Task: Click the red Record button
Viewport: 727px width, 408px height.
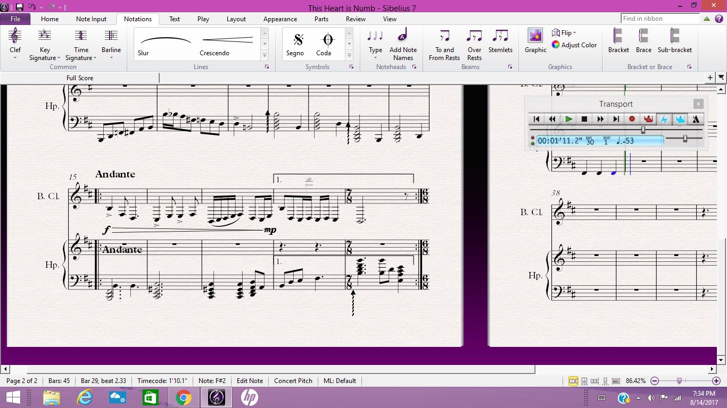Action: [x=632, y=119]
